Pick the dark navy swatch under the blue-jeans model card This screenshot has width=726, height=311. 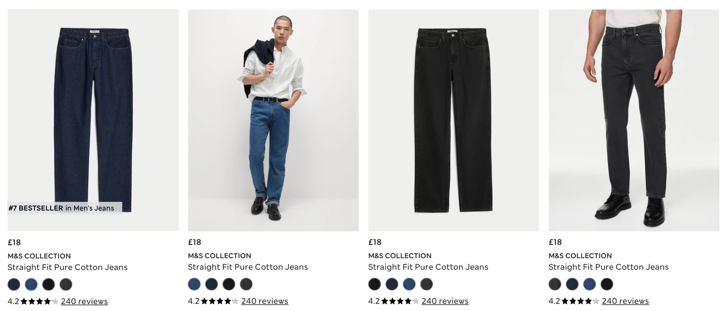pyautogui.click(x=211, y=284)
